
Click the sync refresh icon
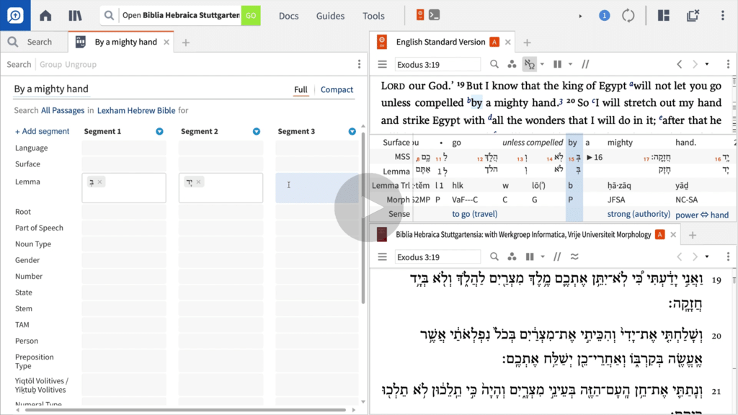coord(628,16)
